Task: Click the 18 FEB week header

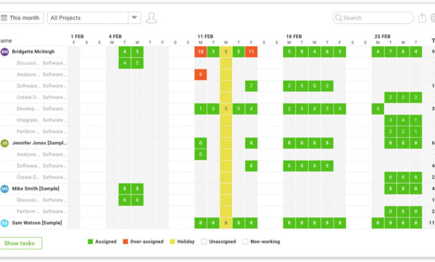Action: tap(293, 37)
